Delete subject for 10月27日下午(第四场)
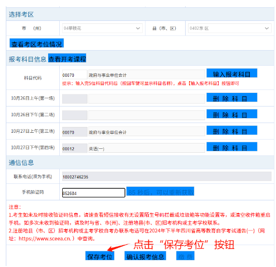The image size is (276, 267). [x=232, y=147]
